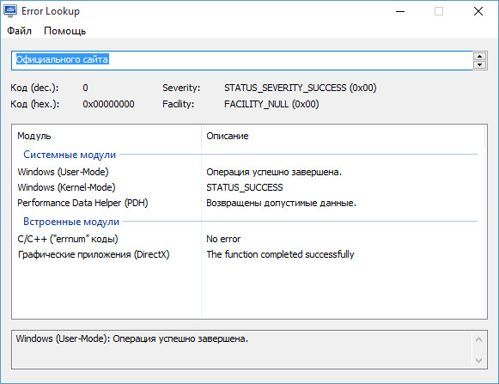
Task: Click the hex code value 0x00000000
Action: click(x=108, y=104)
